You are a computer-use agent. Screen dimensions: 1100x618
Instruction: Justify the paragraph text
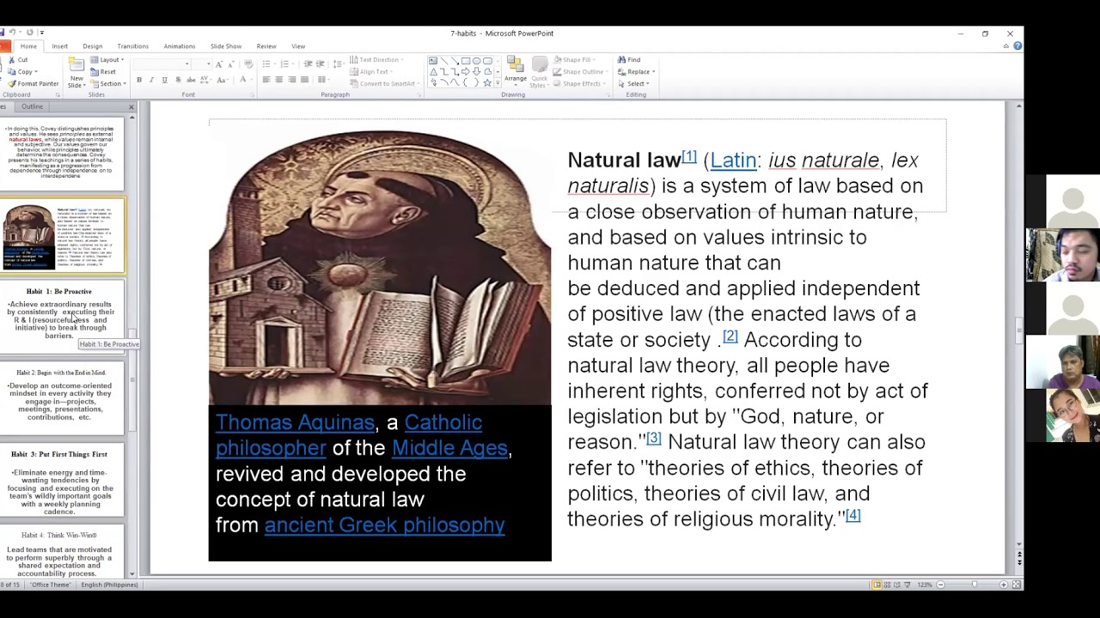[x=305, y=80]
